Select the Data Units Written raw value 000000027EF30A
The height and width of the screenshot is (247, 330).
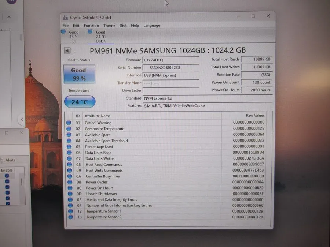tap(248, 158)
